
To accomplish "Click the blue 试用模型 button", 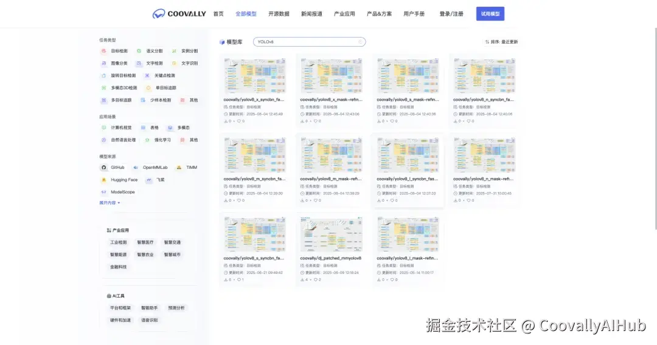I will point(490,14).
